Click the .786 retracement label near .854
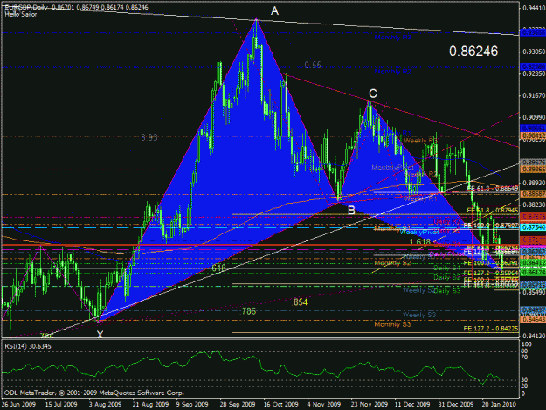Screen dimensions: 546x410 click(x=248, y=311)
